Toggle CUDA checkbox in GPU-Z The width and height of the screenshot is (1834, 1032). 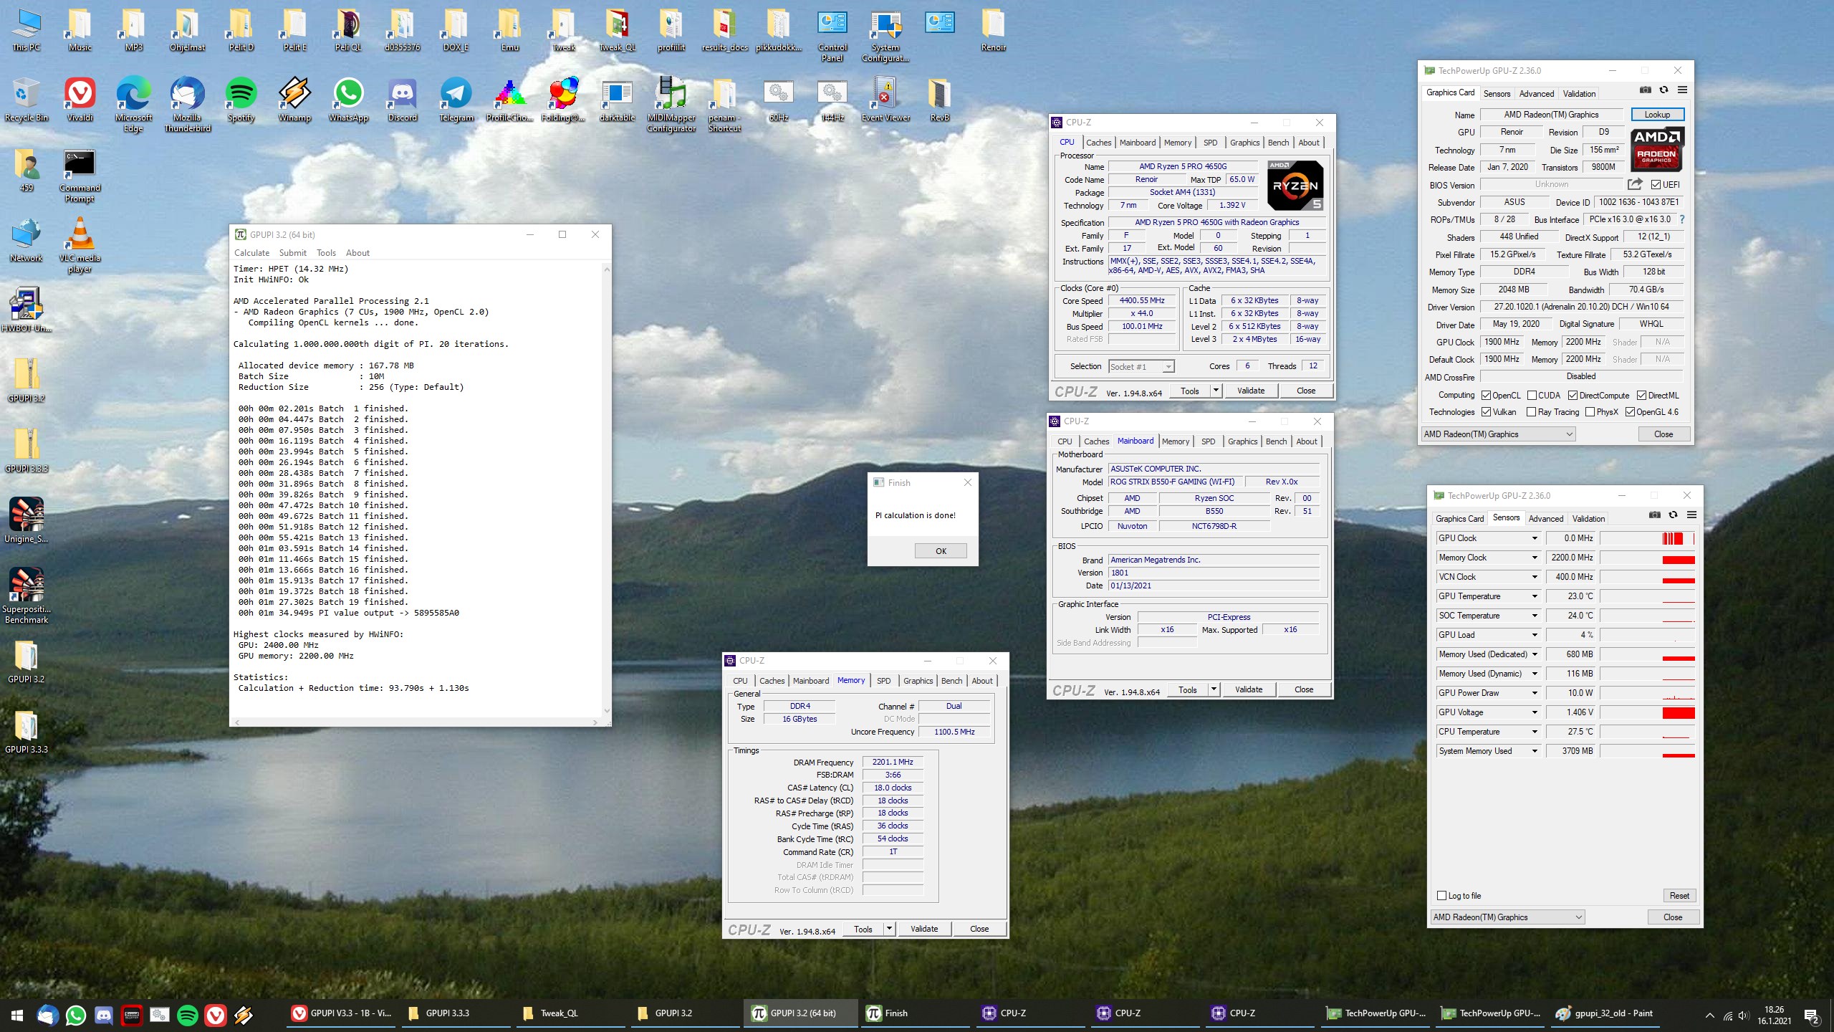point(1532,396)
